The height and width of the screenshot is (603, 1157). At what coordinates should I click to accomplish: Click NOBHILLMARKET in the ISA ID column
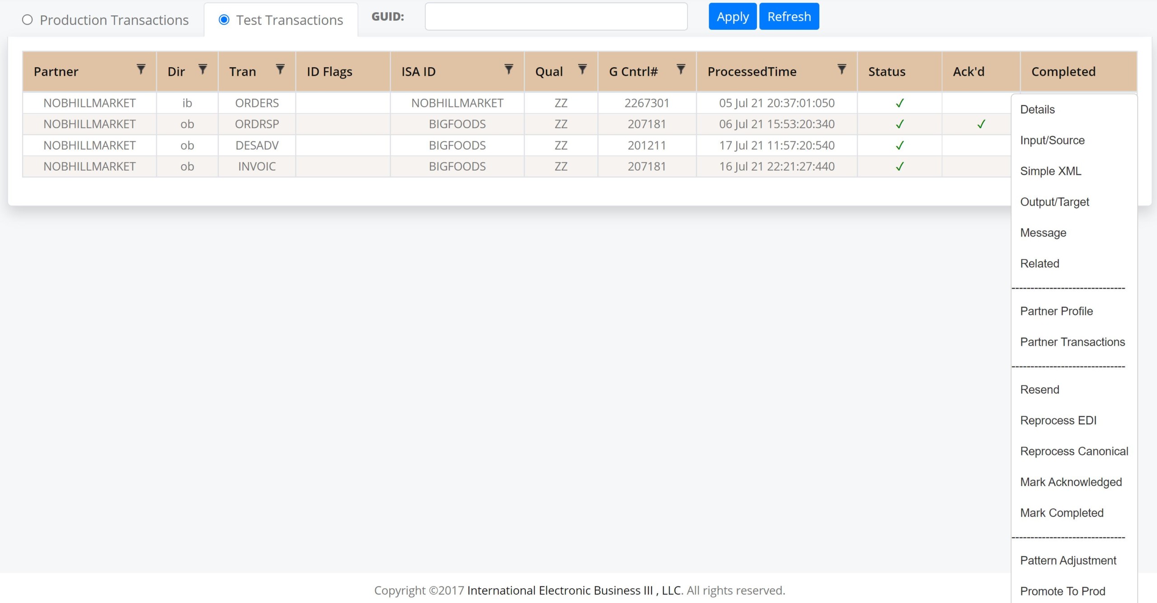point(457,103)
